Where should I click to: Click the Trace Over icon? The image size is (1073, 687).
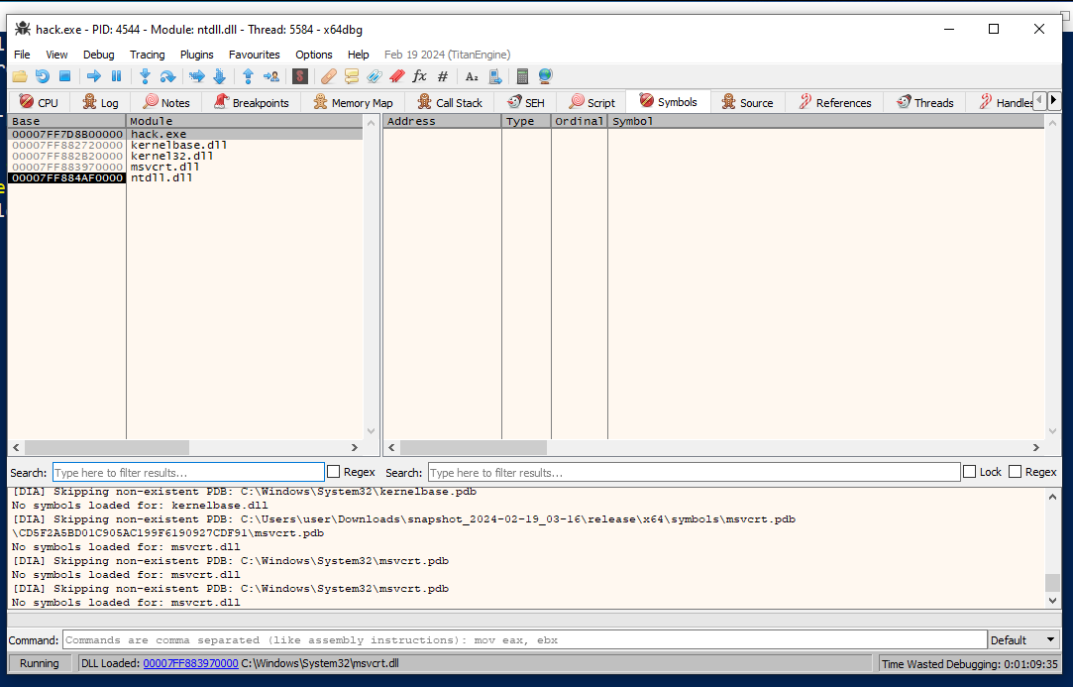point(219,76)
